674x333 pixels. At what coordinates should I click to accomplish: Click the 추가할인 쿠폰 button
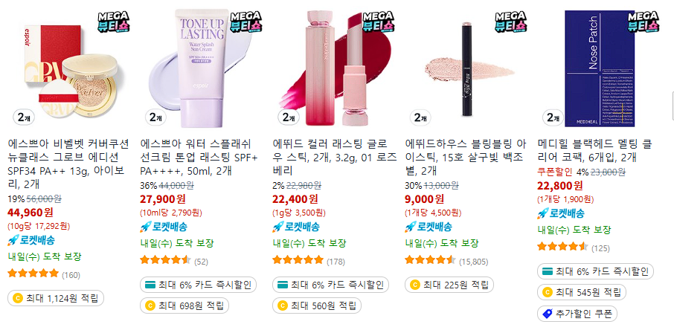pyautogui.click(x=577, y=313)
